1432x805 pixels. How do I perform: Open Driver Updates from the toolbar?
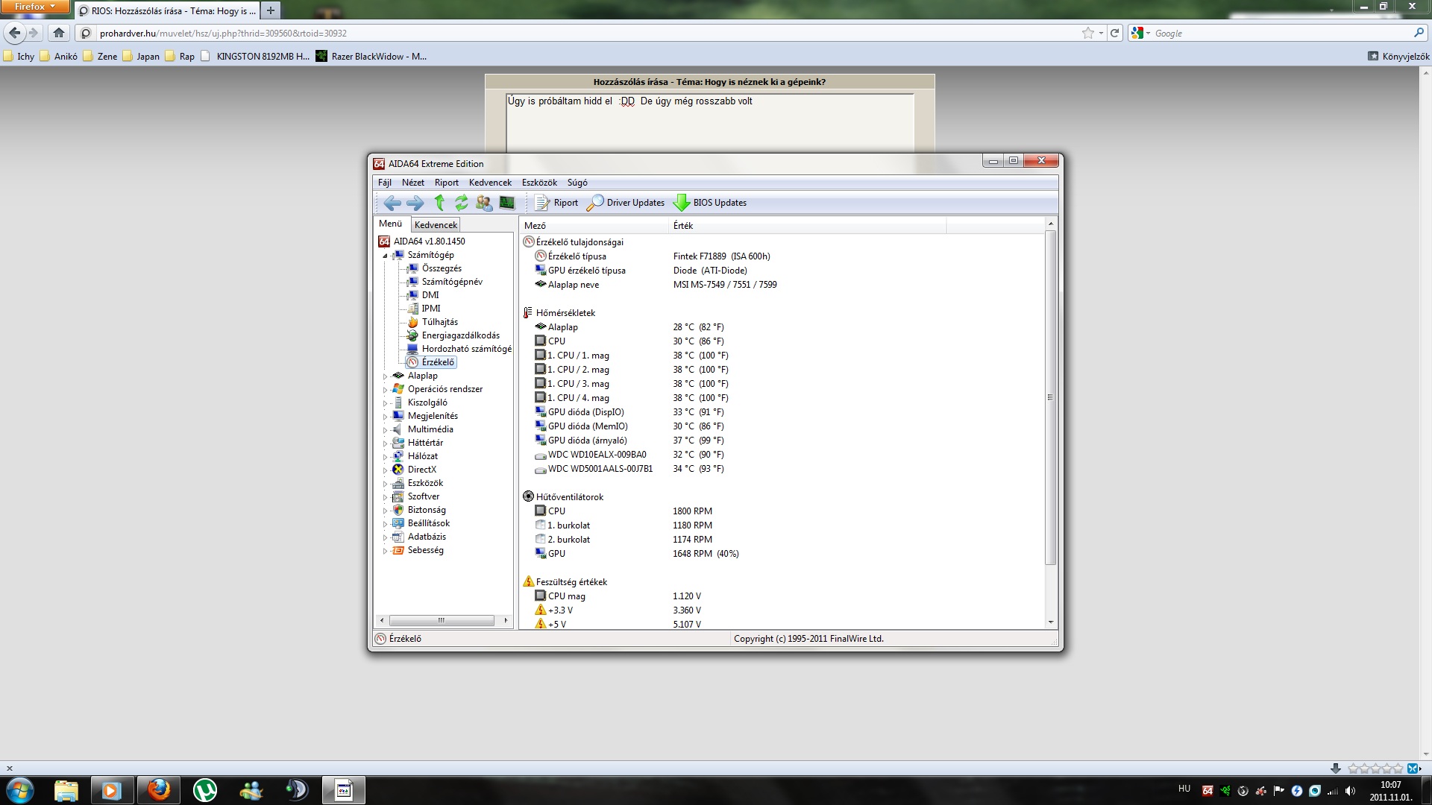[626, 203]
